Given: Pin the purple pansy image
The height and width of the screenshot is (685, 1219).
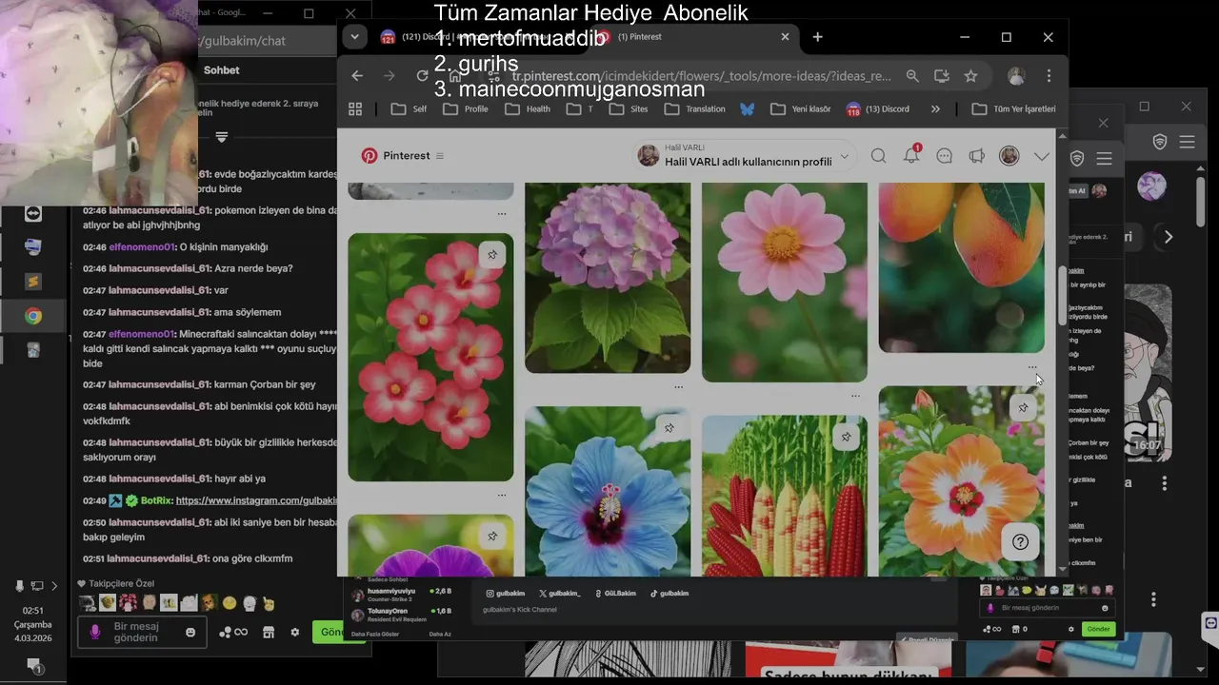Looking at the screenshot, I should [492, 537].
